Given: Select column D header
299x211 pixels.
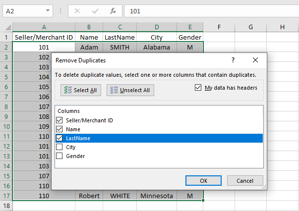Looking at the screenshot, I should 157,27.
